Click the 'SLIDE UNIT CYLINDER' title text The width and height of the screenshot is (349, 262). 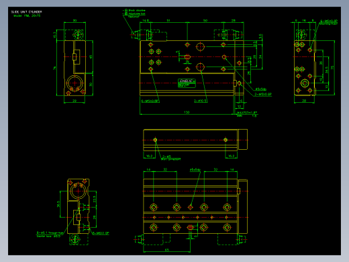pyautogui.click(x=26, y=11)
